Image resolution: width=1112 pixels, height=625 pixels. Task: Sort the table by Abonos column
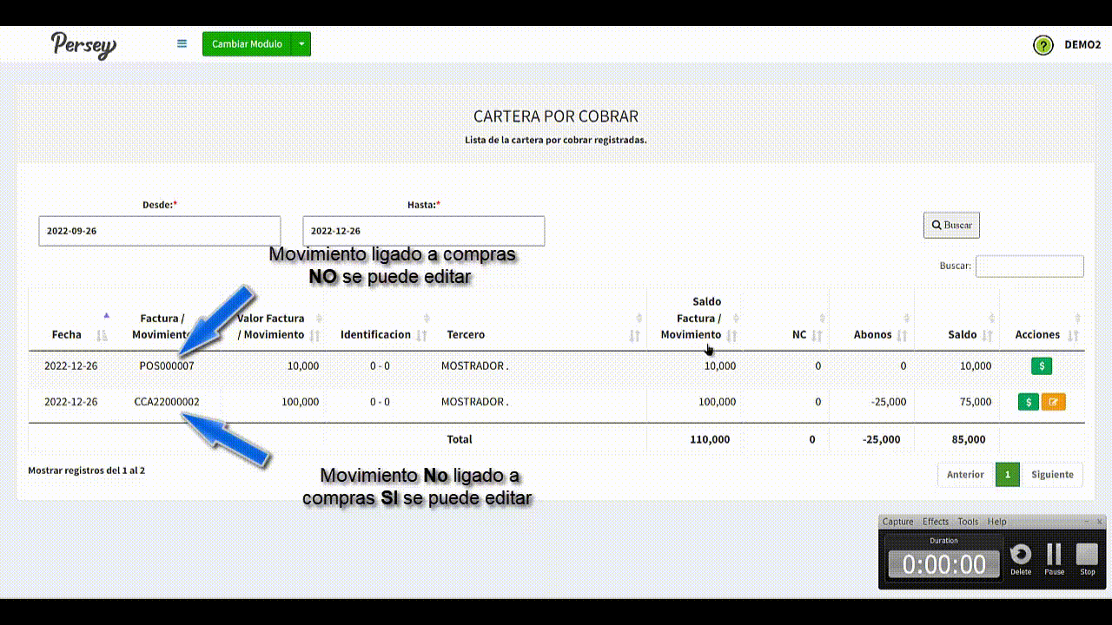[872, 334]
